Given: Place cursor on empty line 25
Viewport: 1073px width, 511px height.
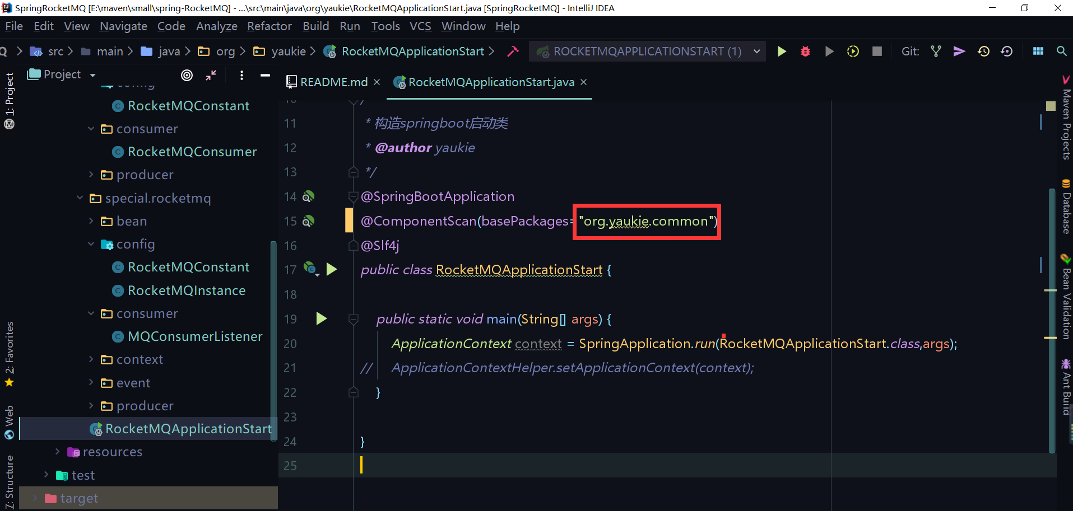Looking at the screenshot, I should pyautogui.click(x=667, y=465).
